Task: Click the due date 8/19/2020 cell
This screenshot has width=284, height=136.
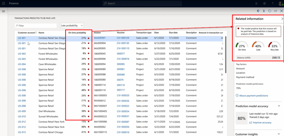Action: 174,80
